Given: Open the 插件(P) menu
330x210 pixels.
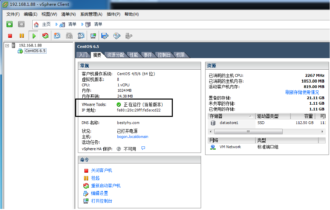Looking at the screenshot, I should (x=113, y=14).
